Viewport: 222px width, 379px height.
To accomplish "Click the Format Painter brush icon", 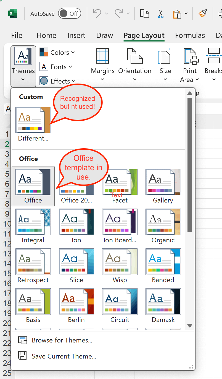I will (x=203, y=13).
